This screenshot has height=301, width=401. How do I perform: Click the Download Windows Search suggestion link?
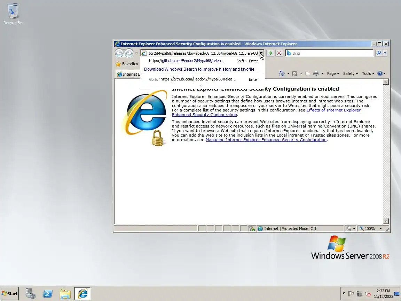[201, 69]
